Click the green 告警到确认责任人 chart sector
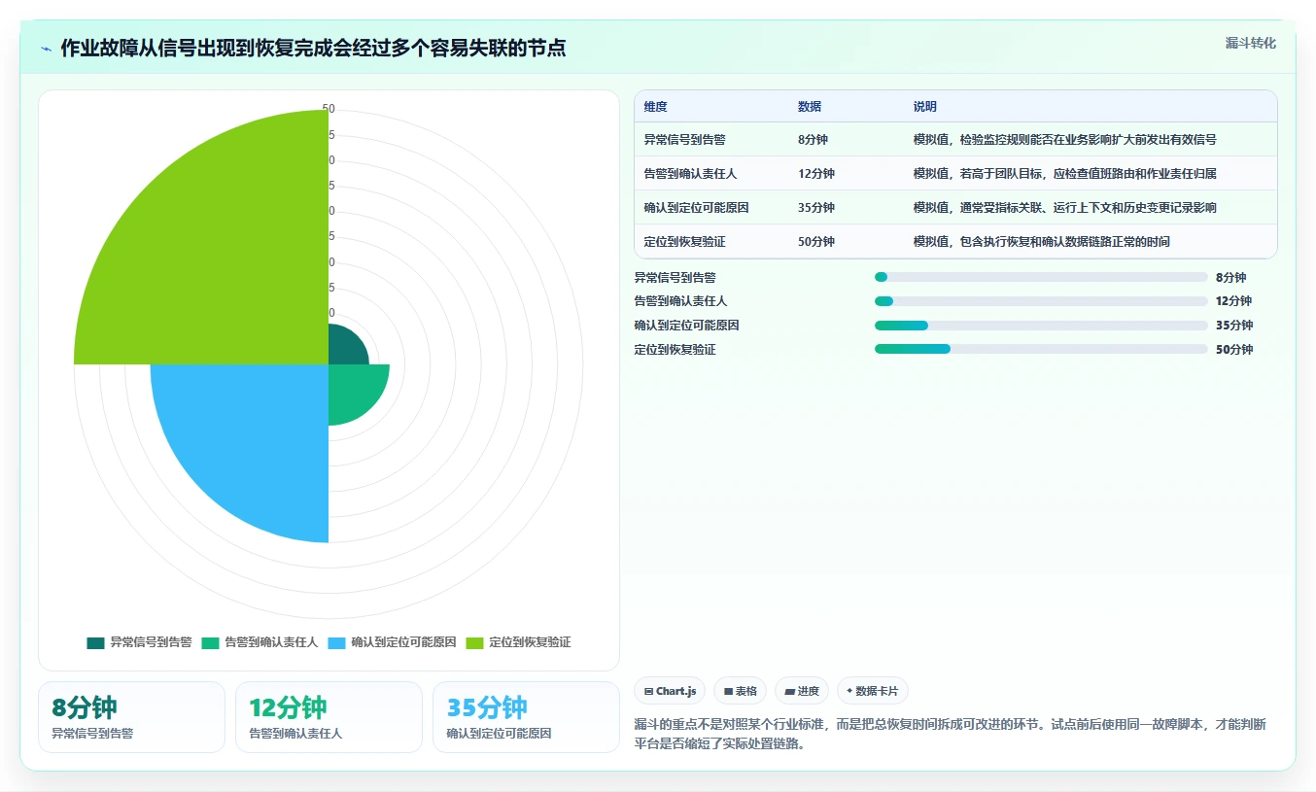The width and height of the screenshot is (1316, 792). click(355, 391)
